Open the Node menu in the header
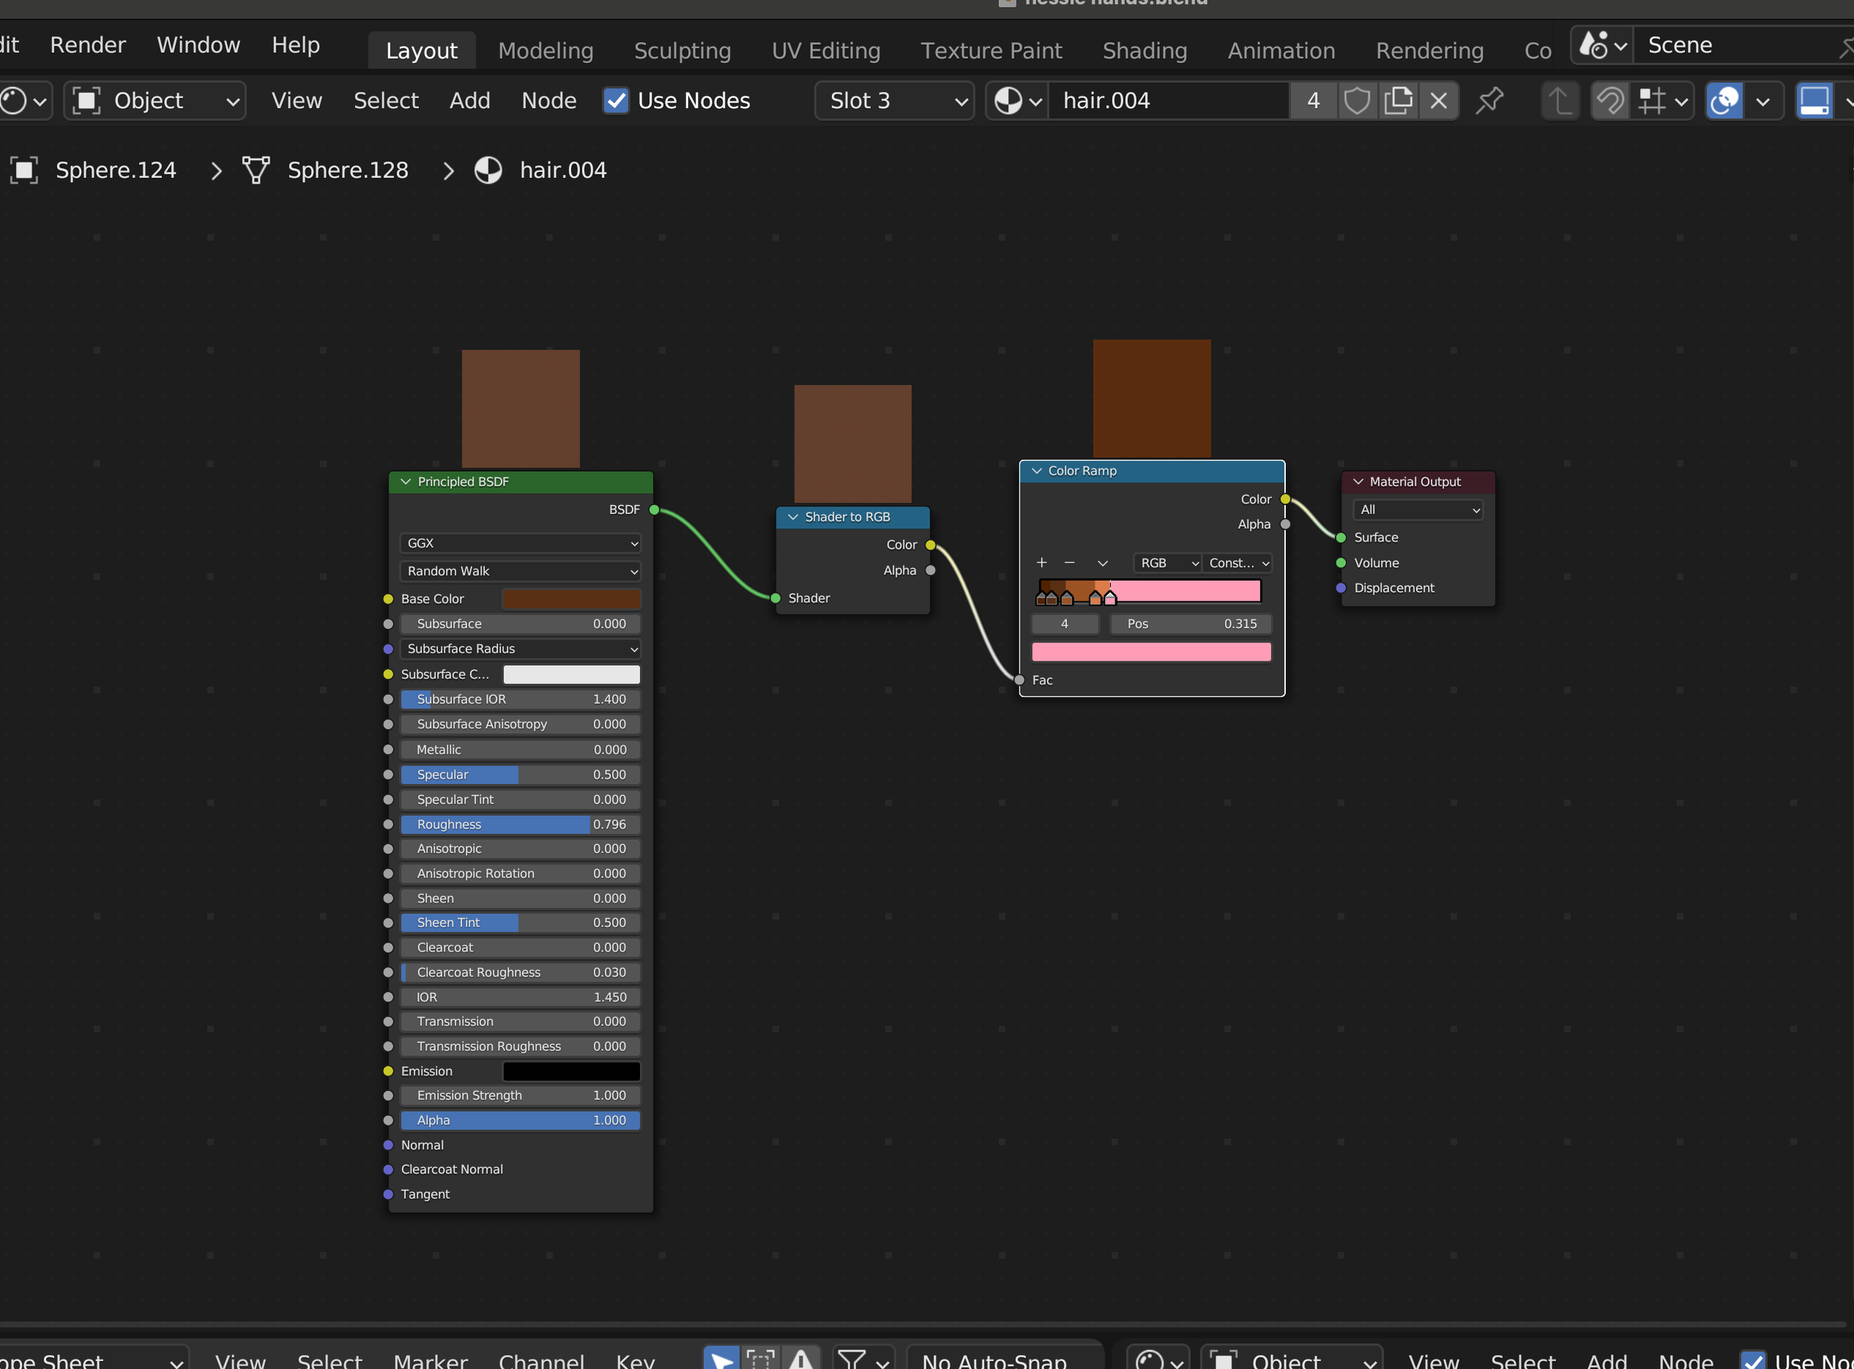Screen dimensions: 1854x1369 (x=548, y=101)
